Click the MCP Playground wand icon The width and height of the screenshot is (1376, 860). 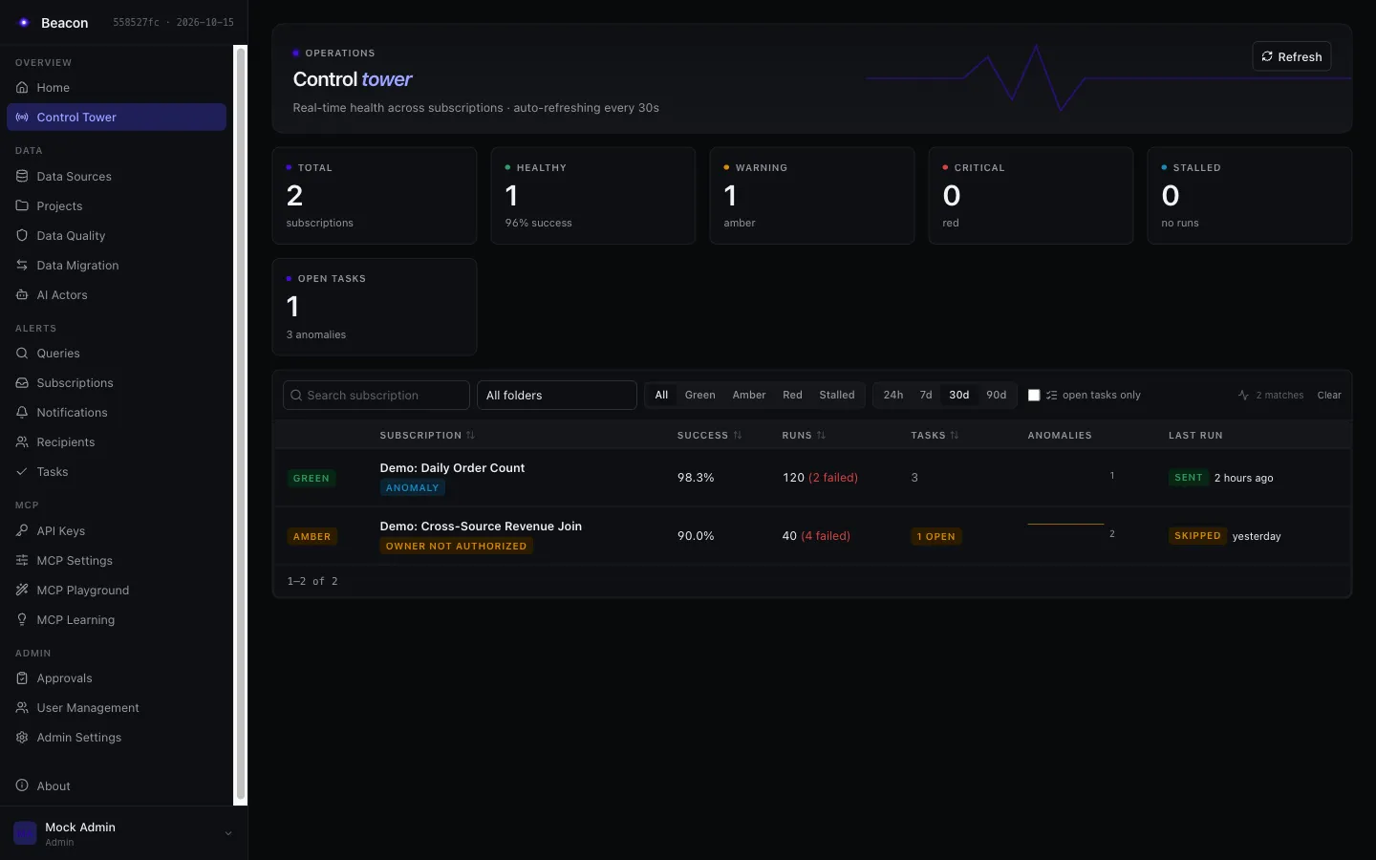pos(22,591)
